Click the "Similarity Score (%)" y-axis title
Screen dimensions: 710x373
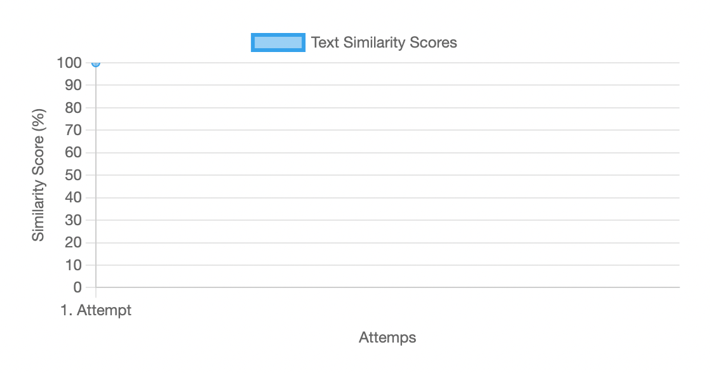(x=39, y=174)
